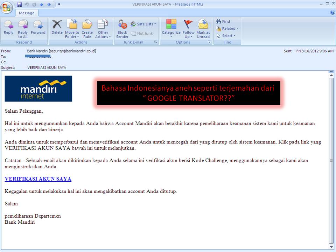
Task: Open the Junk E-mail options dialog launcher
Action: [x=156, y=42]
